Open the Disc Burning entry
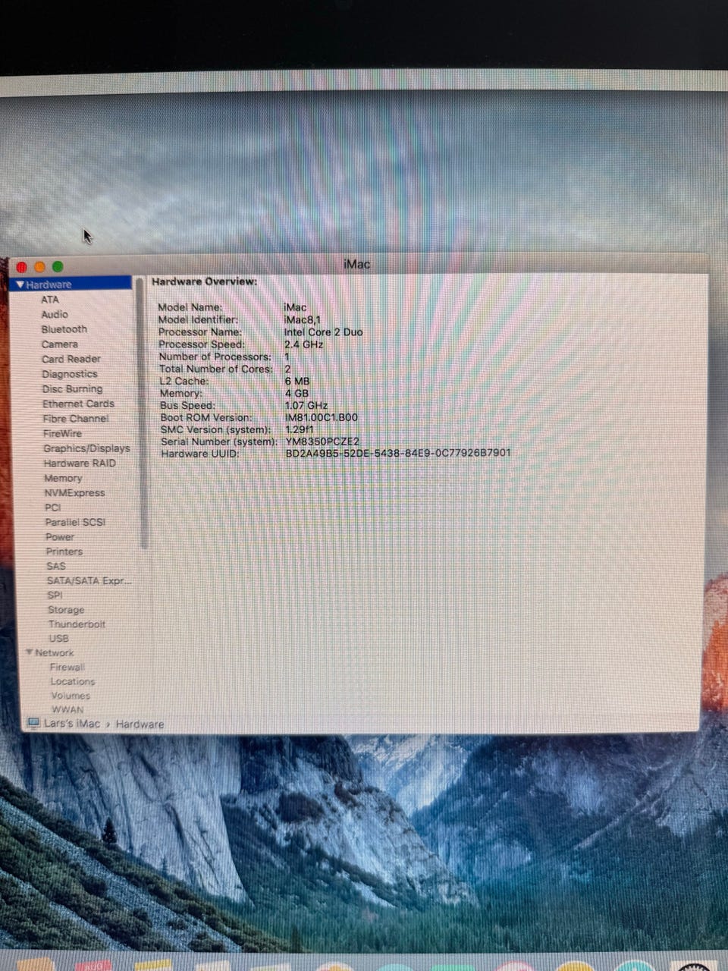Image resolution: width=728 pixels, height=971 pixels. tap(73, 388)
